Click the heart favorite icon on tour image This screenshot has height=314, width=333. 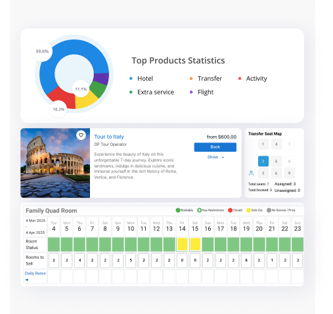pyautogui.click(x=81, y=135)
